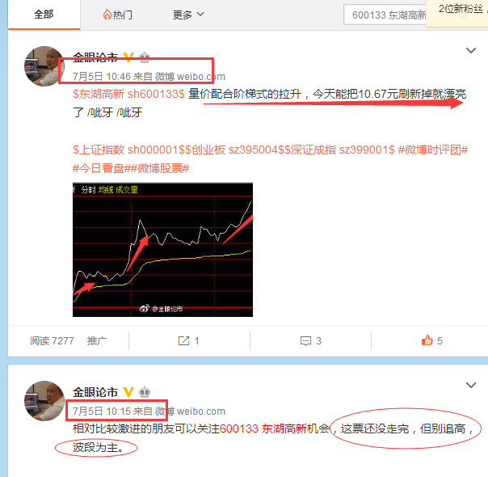488x477 pixels.
Task: Open the $东湖高新 sh600133$ stock link
Action: (128, 94)
